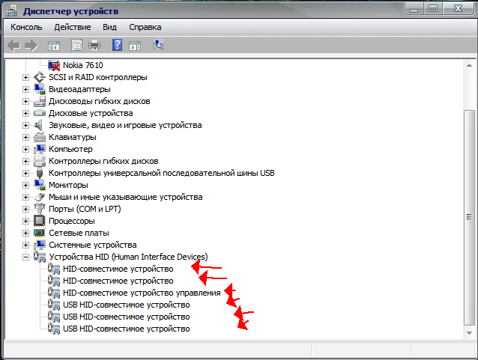Viewport: 478px width, 360px height.
Task: Select the first USB HID-совместимое устройство
Action: [126, 305]
